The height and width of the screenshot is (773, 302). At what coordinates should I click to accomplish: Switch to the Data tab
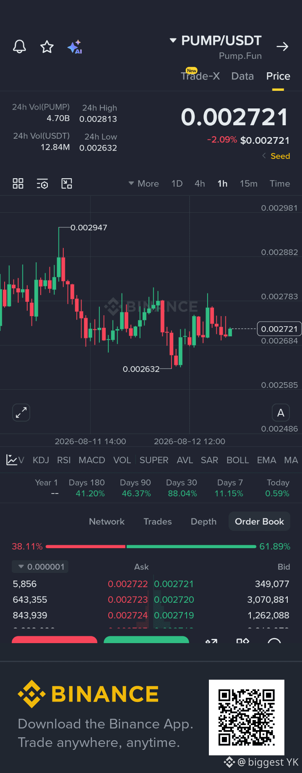point(242,76)
